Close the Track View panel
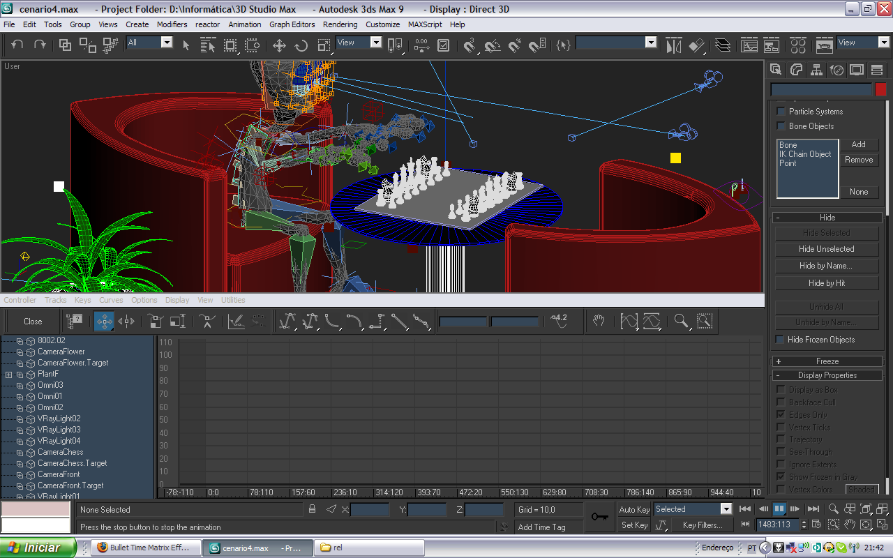893x558 pixels. (x=33, y=322)
